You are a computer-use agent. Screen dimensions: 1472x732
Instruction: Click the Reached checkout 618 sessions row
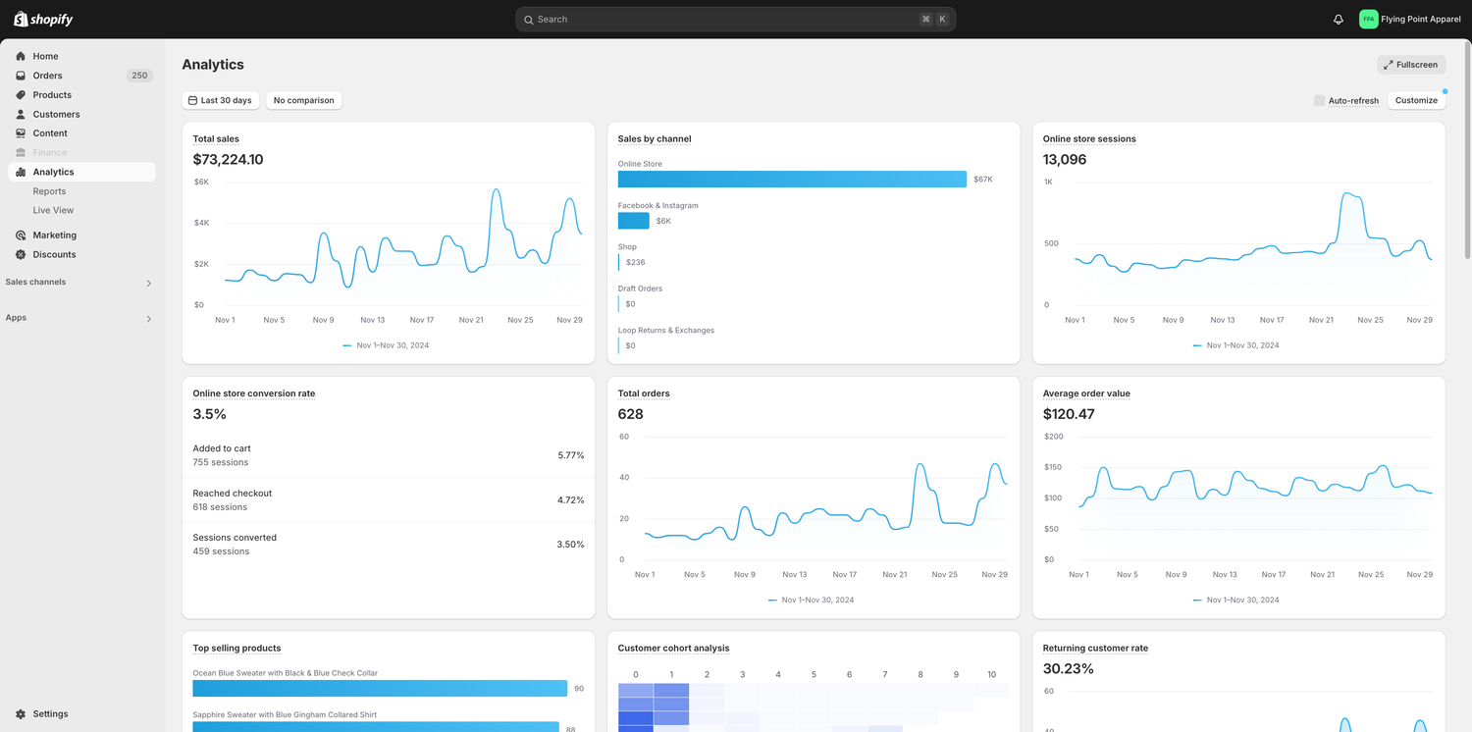[x=389, y=500]
